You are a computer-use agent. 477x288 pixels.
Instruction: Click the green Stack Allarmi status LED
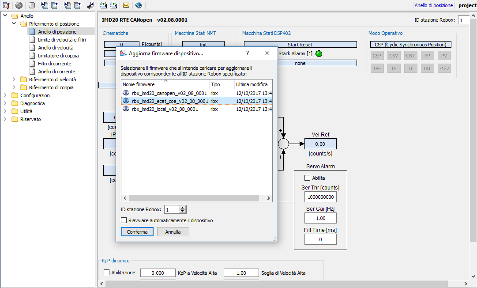tap(319, 53)
